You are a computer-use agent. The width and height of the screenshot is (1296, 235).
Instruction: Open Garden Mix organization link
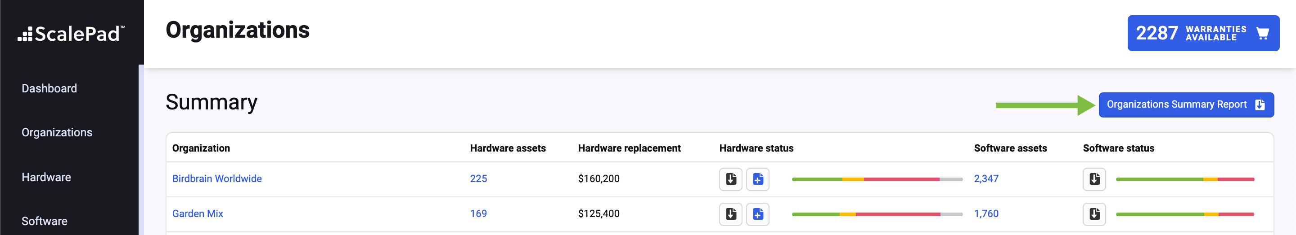click(x=197, y=213)
